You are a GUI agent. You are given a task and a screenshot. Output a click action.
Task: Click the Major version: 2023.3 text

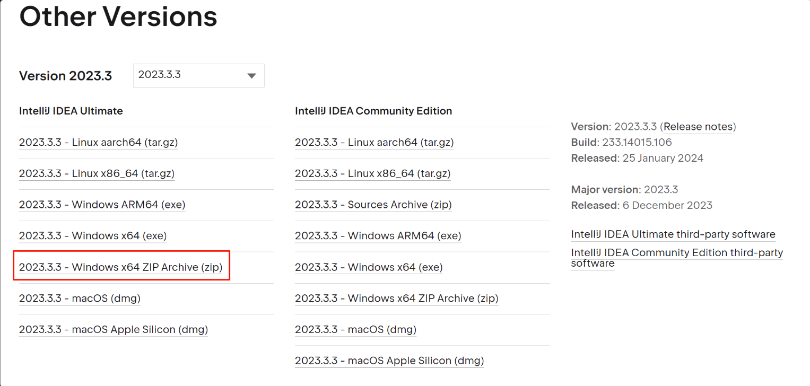click(624, 189)
